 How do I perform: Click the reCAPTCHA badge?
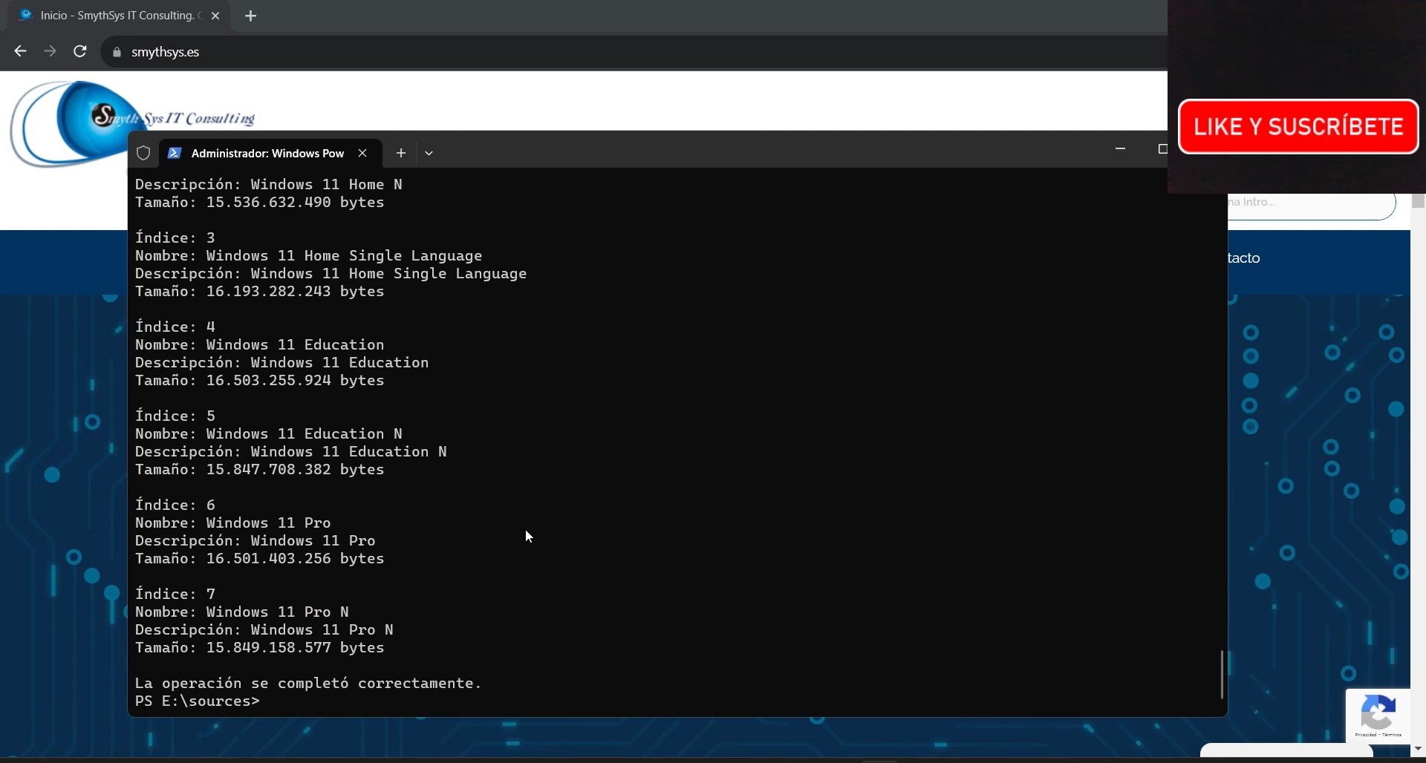pos(1378,715)
